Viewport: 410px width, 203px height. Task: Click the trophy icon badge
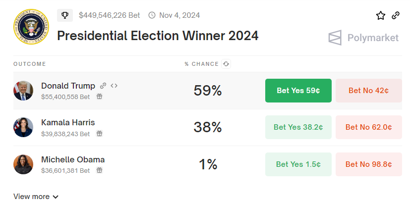pos(64,15)
